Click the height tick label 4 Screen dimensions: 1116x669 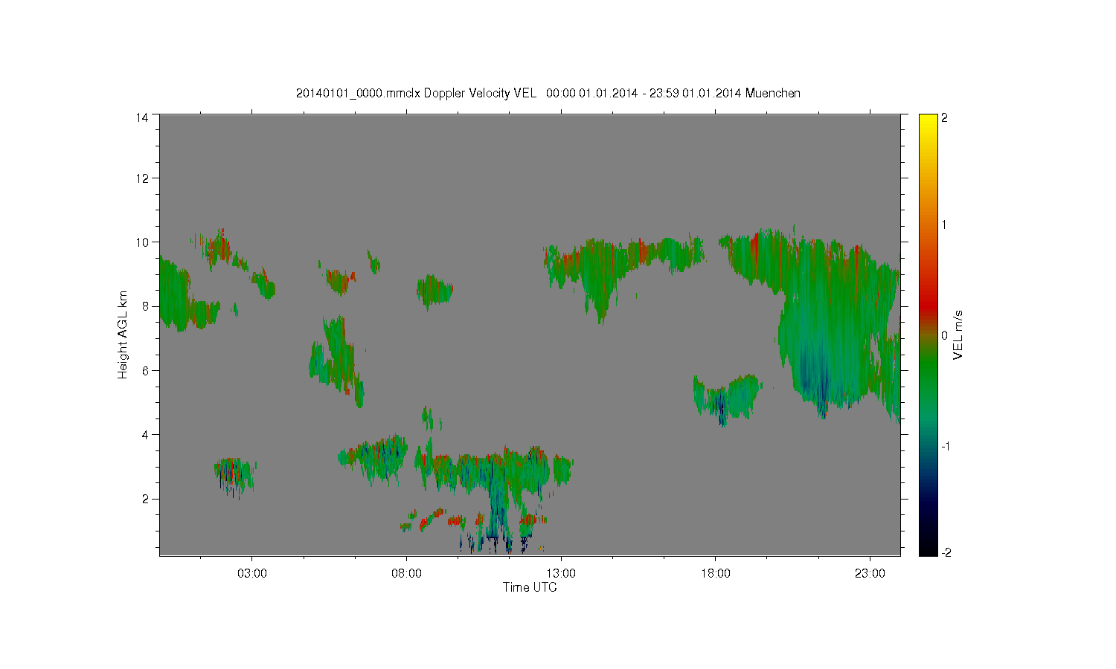click(146, 435)
